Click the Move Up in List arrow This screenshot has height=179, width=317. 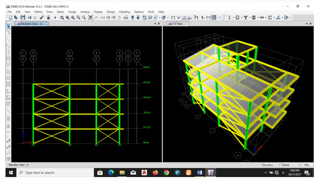[133, 18]
